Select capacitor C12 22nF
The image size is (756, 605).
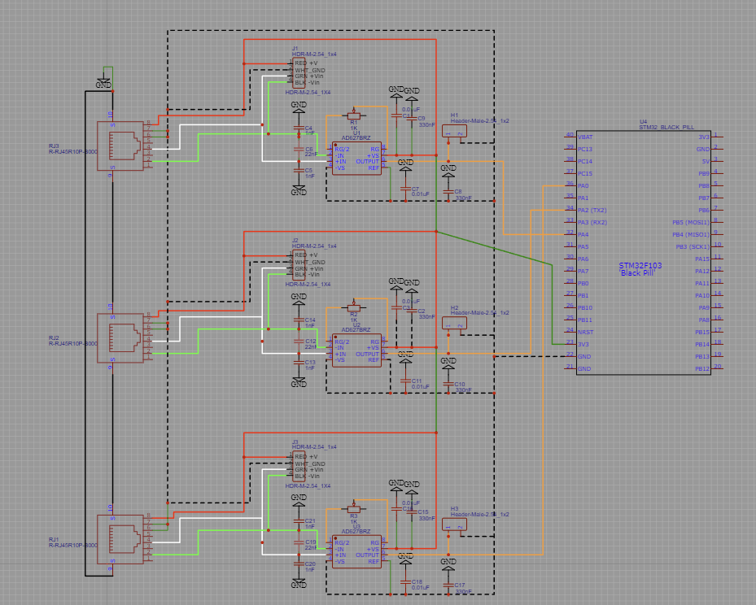pos(299,342)
